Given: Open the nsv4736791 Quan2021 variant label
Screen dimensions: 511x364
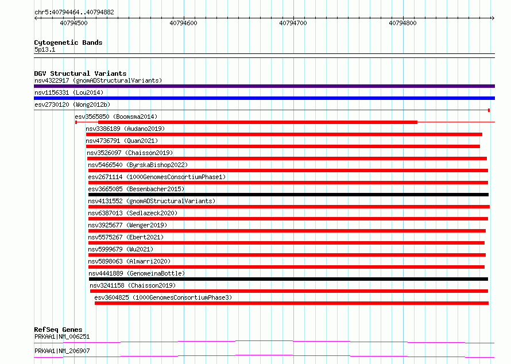Looking at the screenshot, I should tap(122, 141).
